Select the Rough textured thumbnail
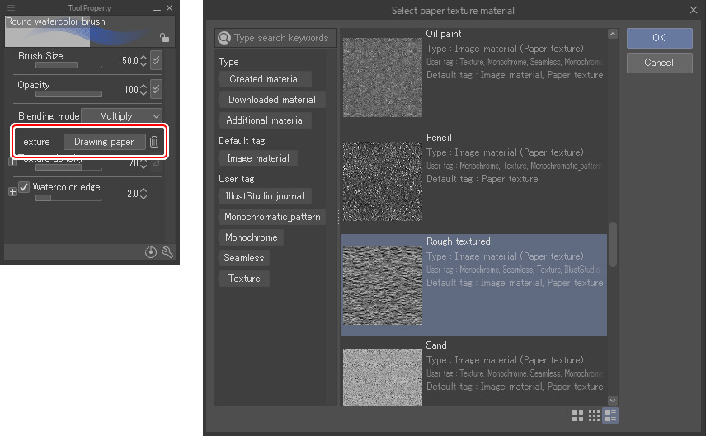Screen dimensions: 706x436 [x=382, y=285]
